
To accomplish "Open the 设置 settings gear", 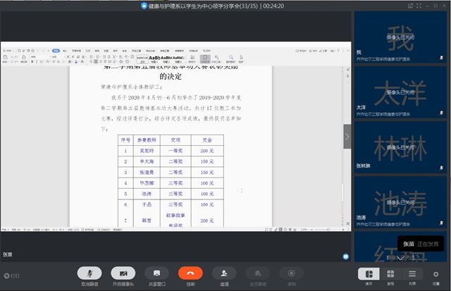I will point(436,275).
